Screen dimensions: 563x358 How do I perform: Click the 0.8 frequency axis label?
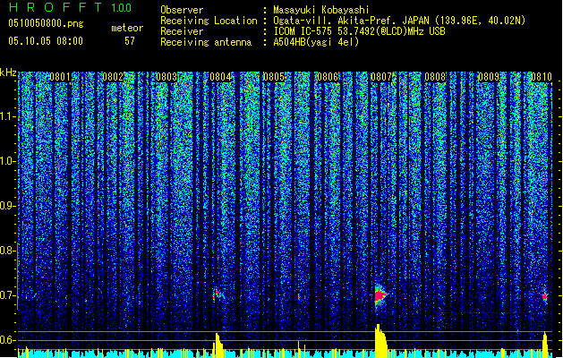7,251
